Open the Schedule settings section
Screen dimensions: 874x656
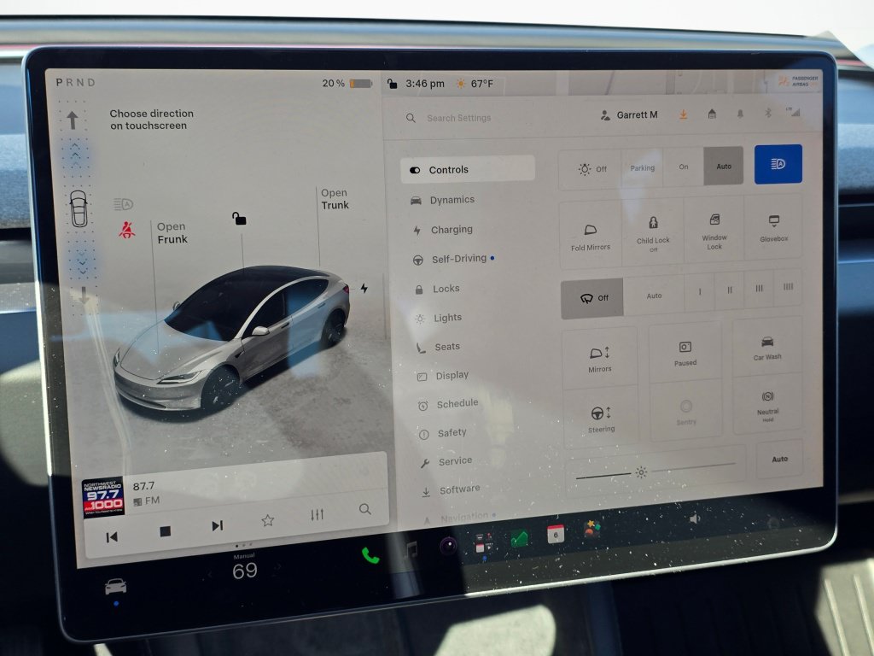coord(448,403)
